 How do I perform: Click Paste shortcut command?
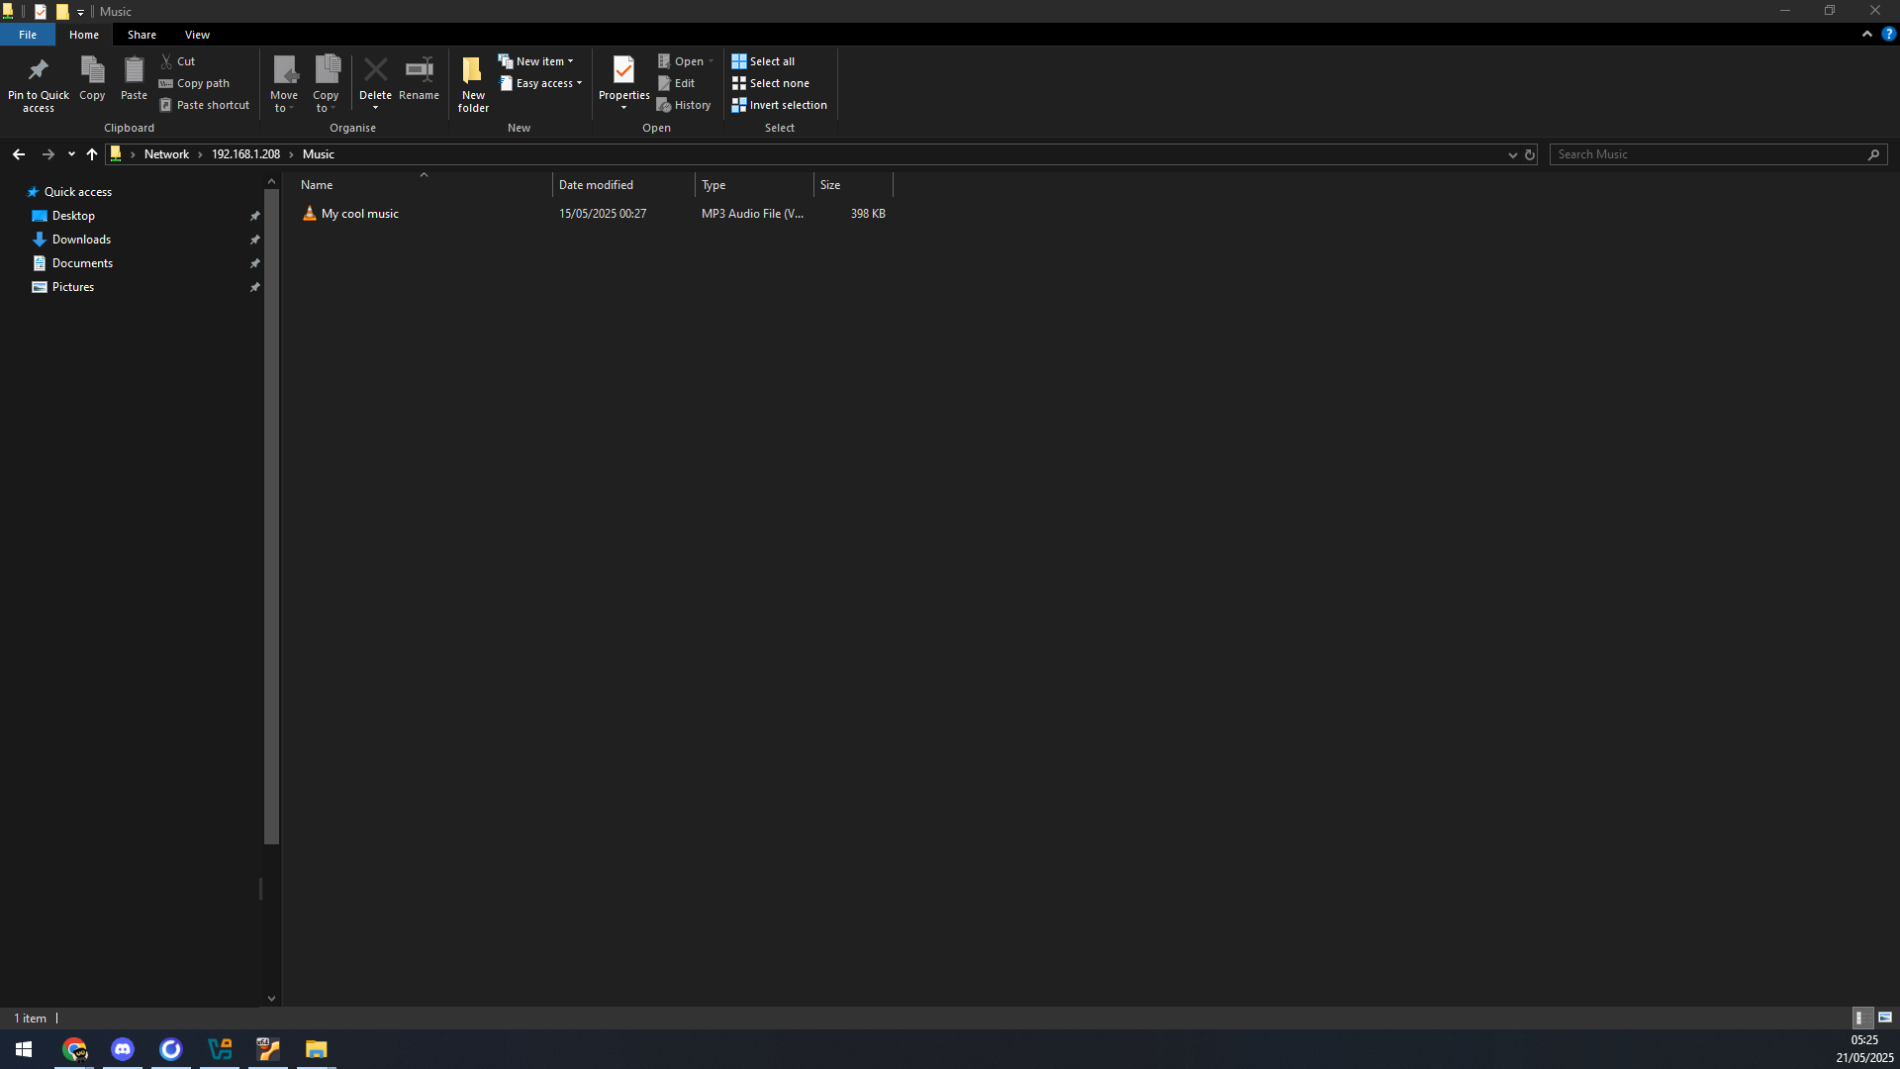[204, 105]
